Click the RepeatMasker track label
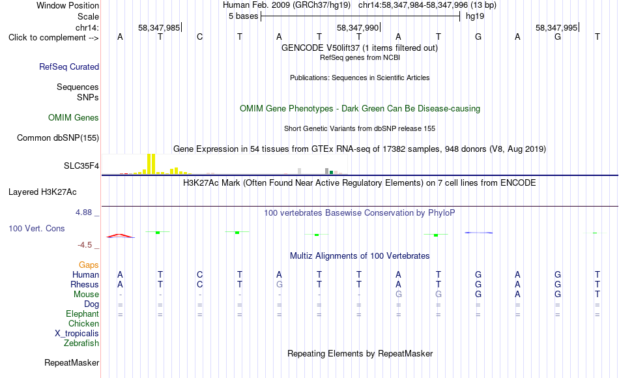Screen dimensions: 619x378 [72, 362]
